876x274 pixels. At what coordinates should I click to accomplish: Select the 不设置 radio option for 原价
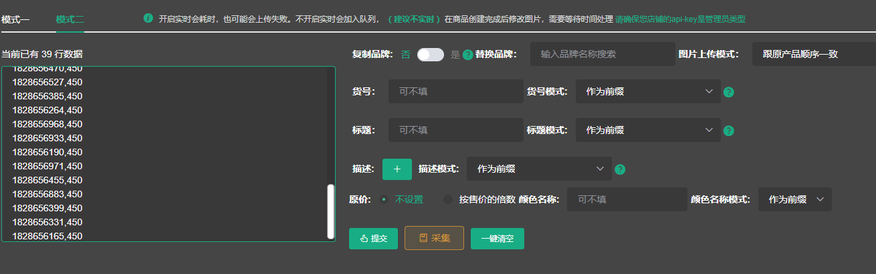(384, 199)
